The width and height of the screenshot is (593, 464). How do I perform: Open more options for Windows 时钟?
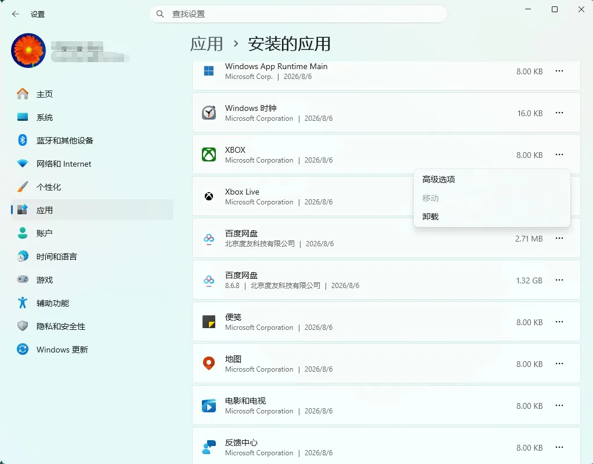(559, 113)
